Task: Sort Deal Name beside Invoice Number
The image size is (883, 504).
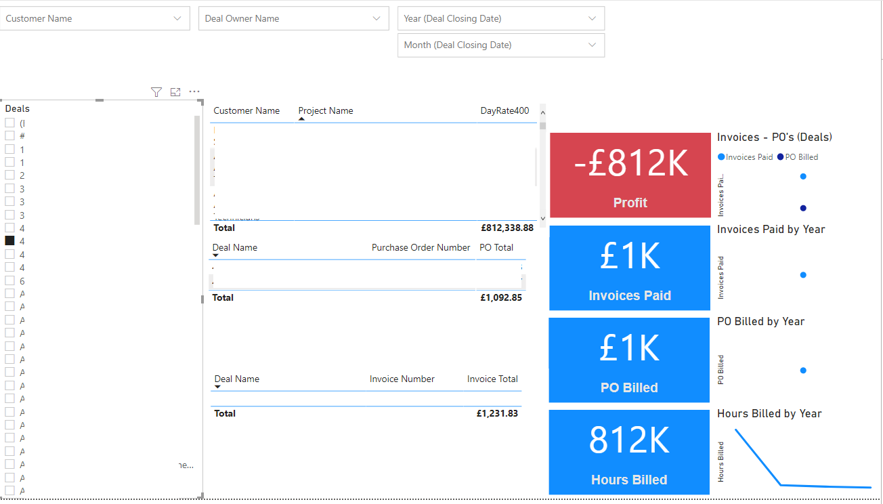Action: [237, 379]
